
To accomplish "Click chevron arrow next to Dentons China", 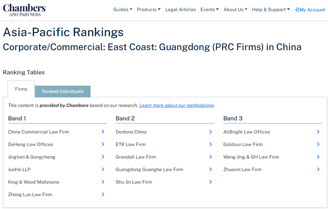I will point(211,132).
